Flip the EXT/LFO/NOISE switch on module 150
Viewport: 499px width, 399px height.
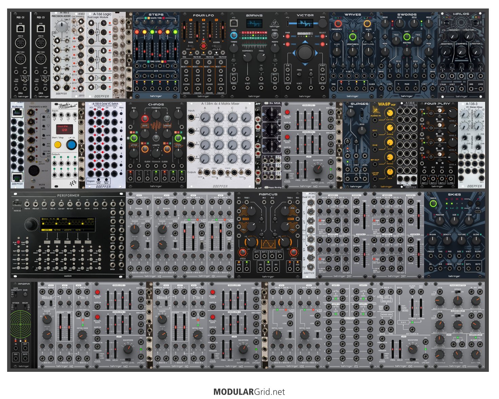(x=399, y=308)
